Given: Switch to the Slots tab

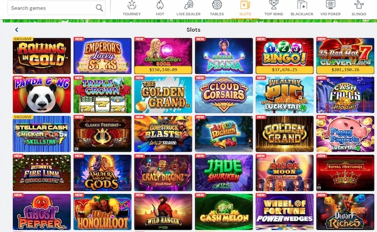Looking at the screenshot, I should (x=245, y=9).
